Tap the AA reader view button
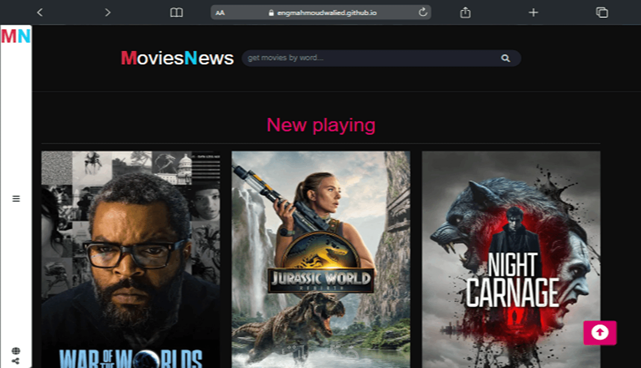The width and height of the screenshot is (641, 368). 220,13
